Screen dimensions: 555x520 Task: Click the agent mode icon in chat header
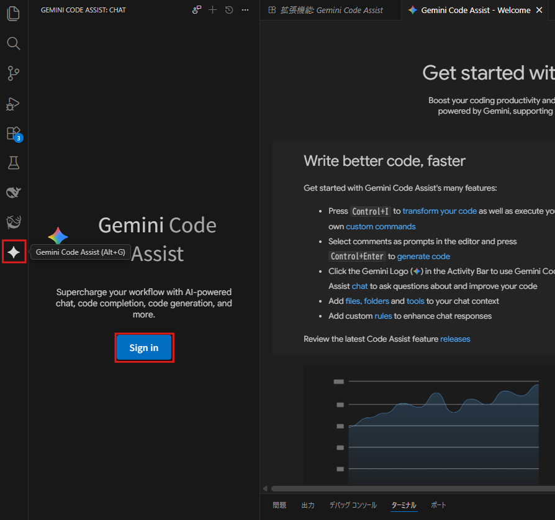[196, 10]
